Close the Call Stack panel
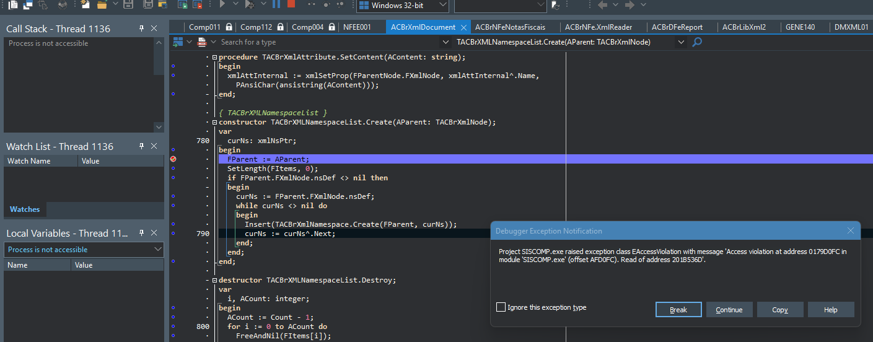The width and height of the screenshot is (873, 342). click(154, 28)
